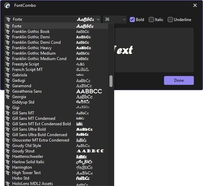Choose Gill Sans Ultra Bold Condensed
Image resolution: width=203 pixels, height=186 pixels.
pos(57,135)
